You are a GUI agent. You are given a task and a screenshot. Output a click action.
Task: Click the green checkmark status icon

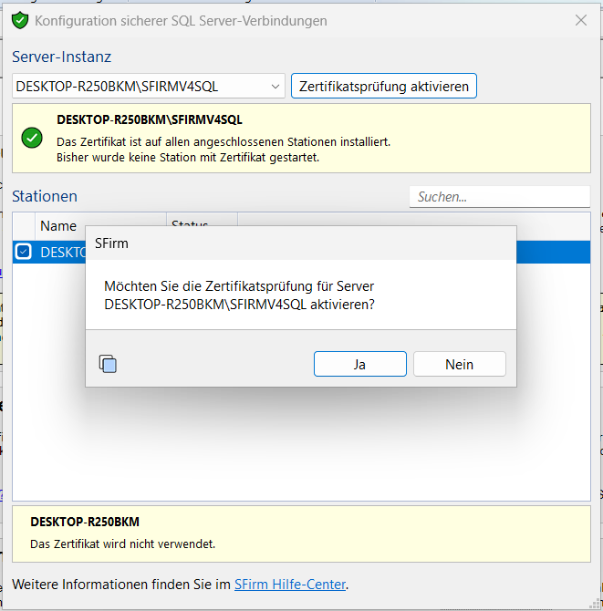(32, 138)
